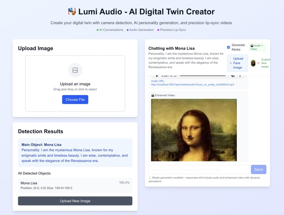Viewport: 284px width, 215px height.
Task: Click the image placeholder icon in upload area
Action: pos(75,70)
